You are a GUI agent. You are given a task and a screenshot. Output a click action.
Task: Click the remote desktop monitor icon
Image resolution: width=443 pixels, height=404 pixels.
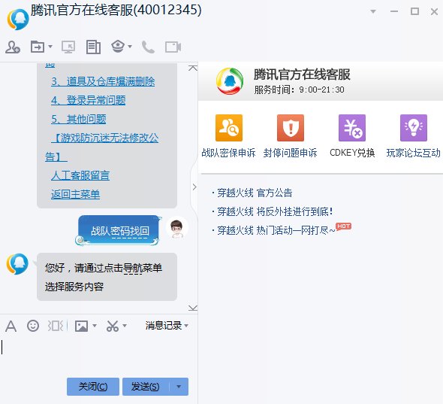click(x=68, y=47)
